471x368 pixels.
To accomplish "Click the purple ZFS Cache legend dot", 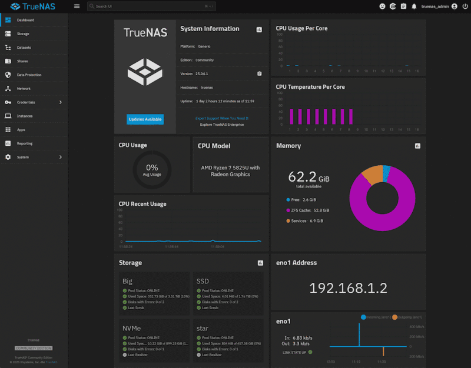I will pos(288,210).
